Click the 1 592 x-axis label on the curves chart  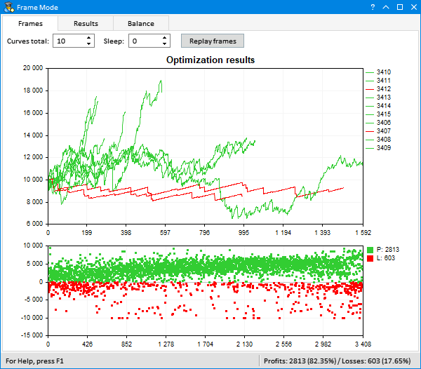point(363,233)
